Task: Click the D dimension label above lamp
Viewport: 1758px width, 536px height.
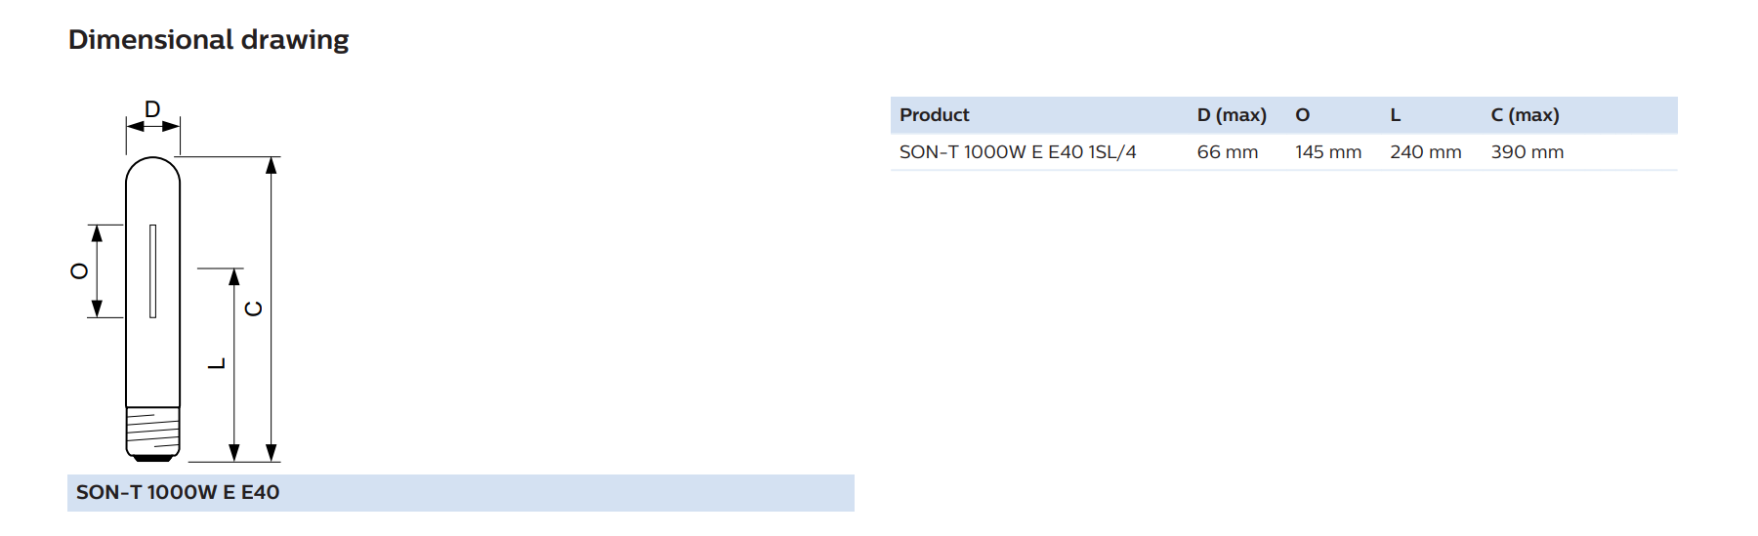Action: (x=152, y=109)
